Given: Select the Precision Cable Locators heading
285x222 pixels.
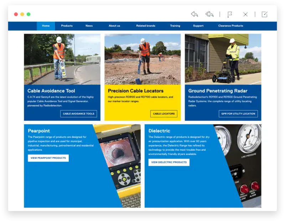Looking at the screenshot, I should click(136, 91).
